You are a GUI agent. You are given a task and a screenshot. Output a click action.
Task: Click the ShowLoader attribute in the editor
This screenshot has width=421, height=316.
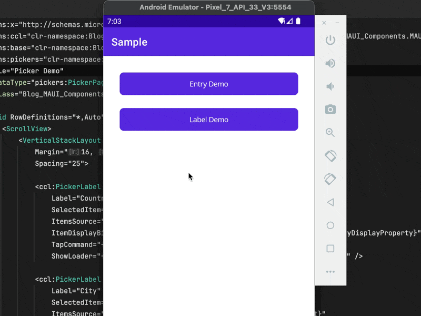point(77,256)
